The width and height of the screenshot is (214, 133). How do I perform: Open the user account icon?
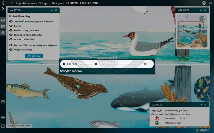tap(204, 3)
